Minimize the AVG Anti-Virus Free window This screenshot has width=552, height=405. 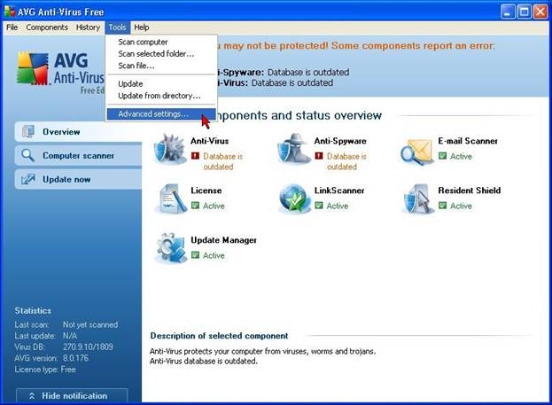[x=507, y=12]
